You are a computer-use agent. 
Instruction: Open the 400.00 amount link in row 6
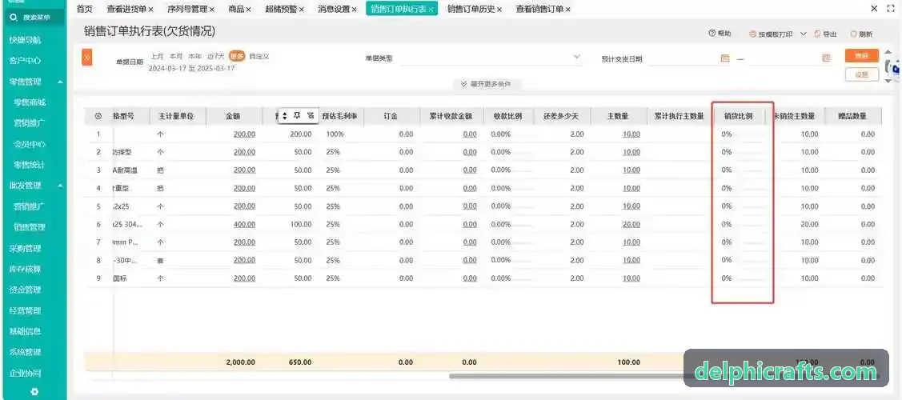pos(244,224)
